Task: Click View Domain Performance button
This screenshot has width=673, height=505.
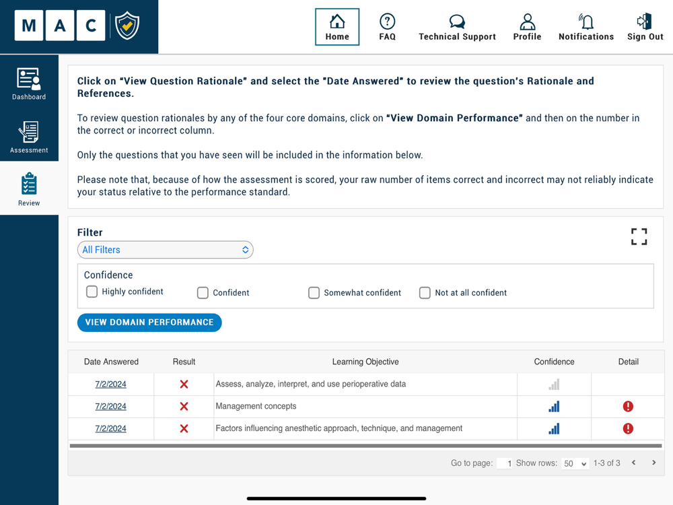Action: (x=149, y=323)
